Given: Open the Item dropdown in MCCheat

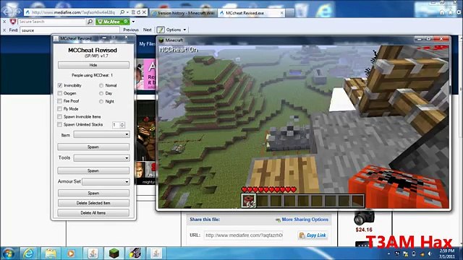Looking at the screenshot, I should 101,134.
